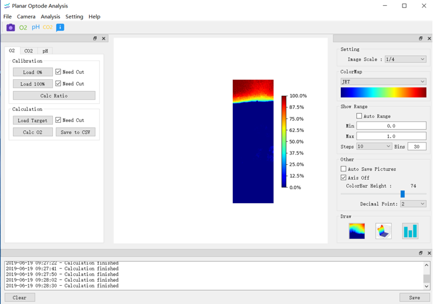Open the Decimal Point dropdown
433x304 pixels.
pos(413,204)
